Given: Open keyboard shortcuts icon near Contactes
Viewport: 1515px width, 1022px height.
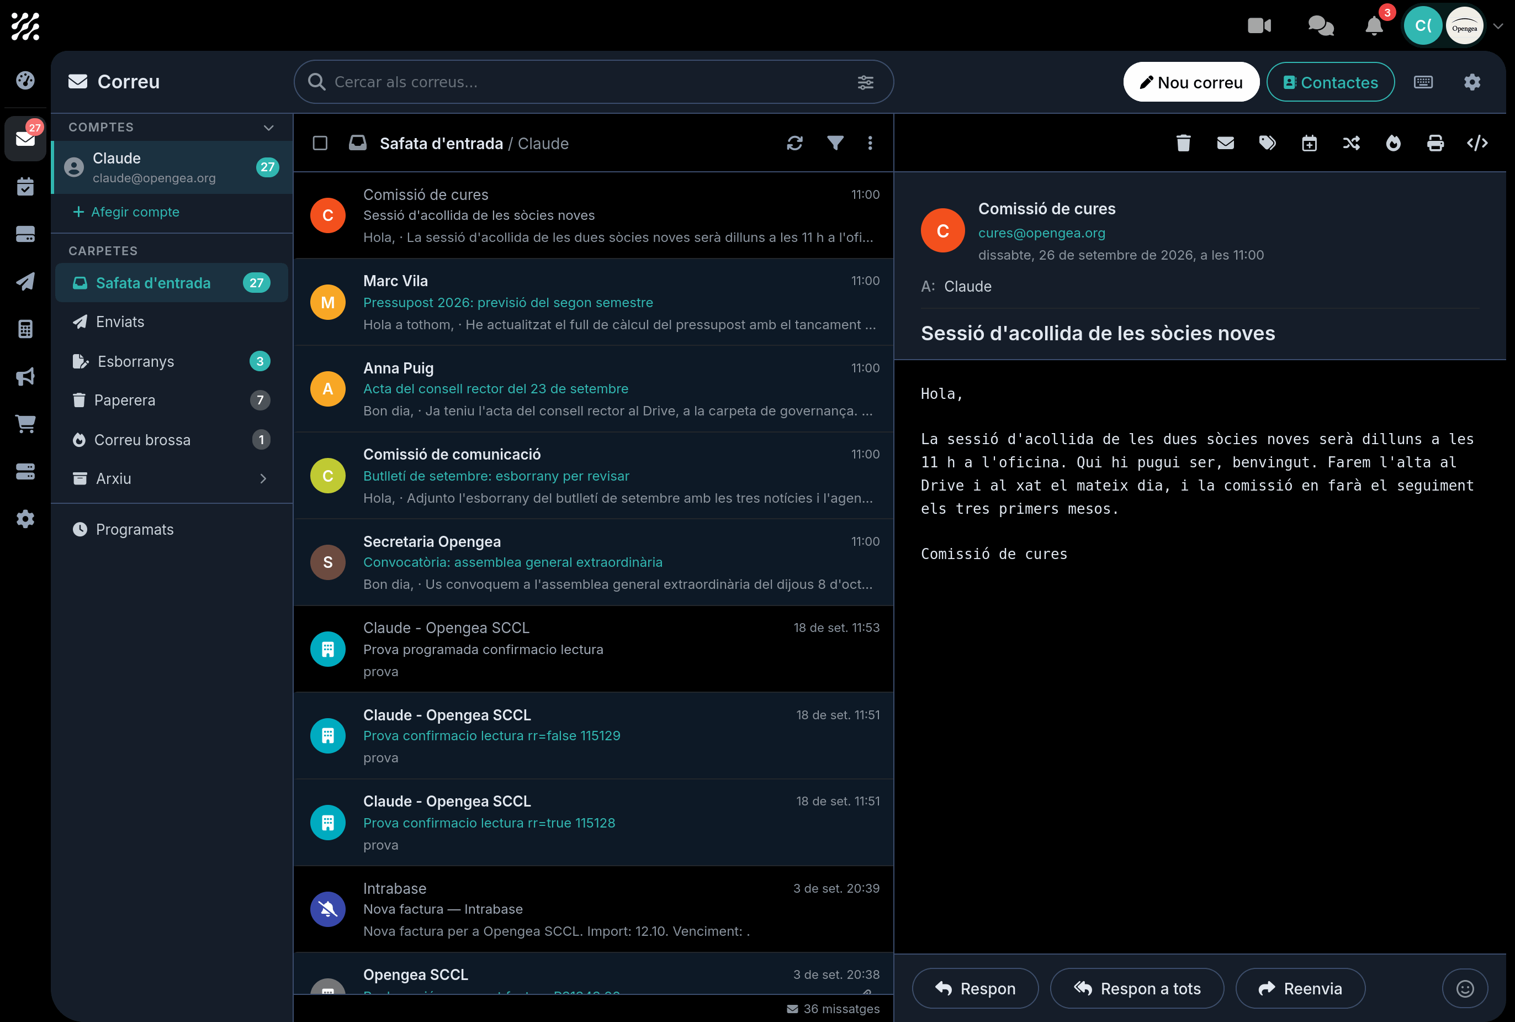Looking at the screenshot, I should tap(1423, 82).
